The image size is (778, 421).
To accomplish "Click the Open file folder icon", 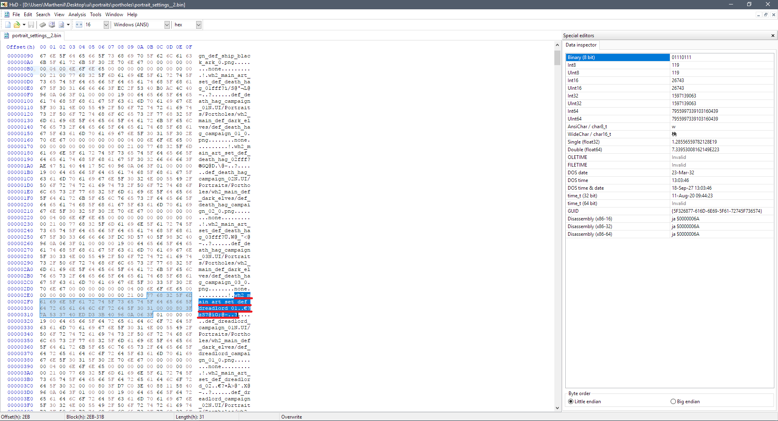I will click(x=17, y=25).
